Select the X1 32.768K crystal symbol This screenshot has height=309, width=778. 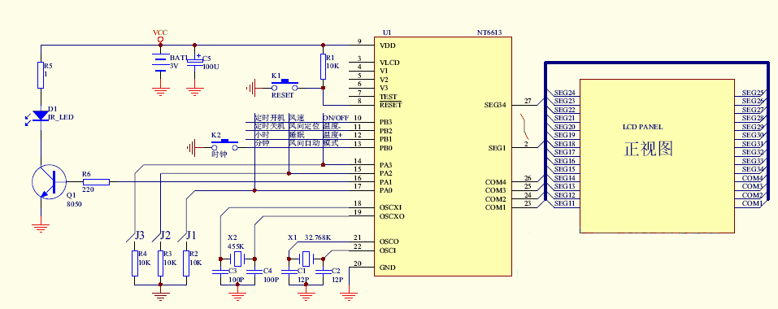point(306,259)
